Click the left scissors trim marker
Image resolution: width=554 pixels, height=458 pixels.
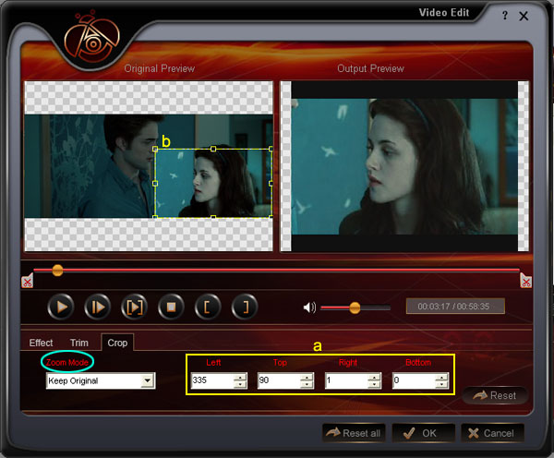28,281
